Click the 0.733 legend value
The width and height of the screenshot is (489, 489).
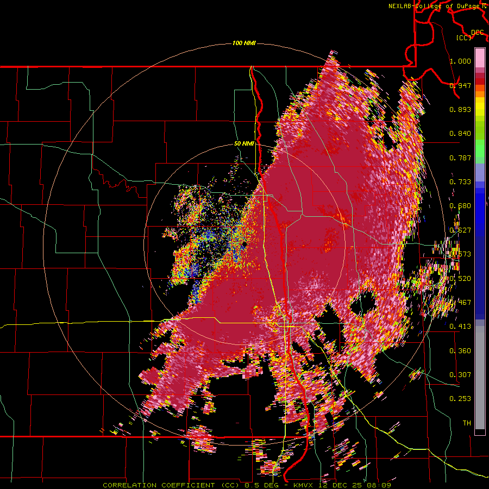(x=460, y=182)
